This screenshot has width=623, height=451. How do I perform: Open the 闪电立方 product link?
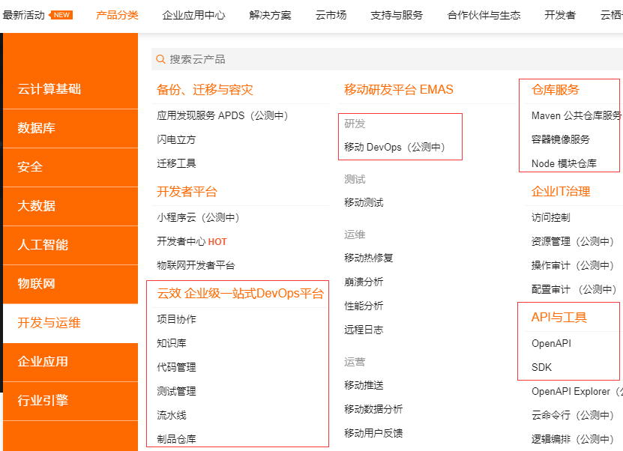(x=176, y=139)
